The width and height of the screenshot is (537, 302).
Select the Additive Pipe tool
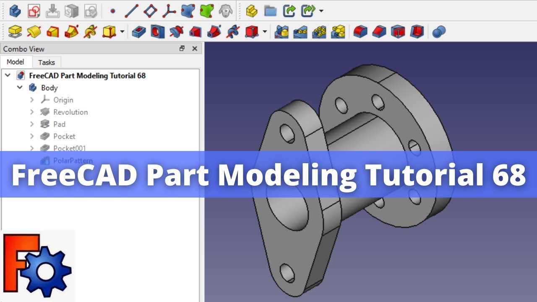(x=72, y=31)
